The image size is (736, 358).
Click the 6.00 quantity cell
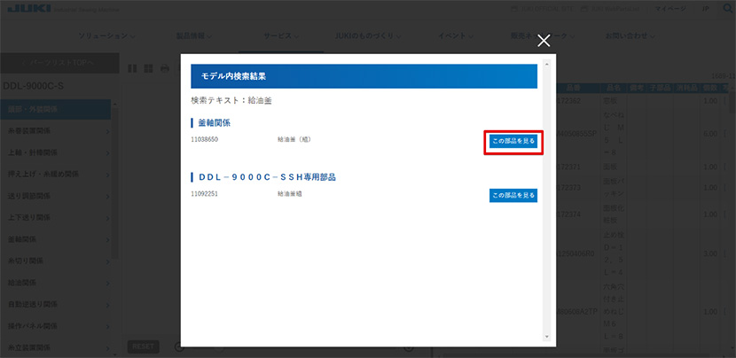[710, 134]
